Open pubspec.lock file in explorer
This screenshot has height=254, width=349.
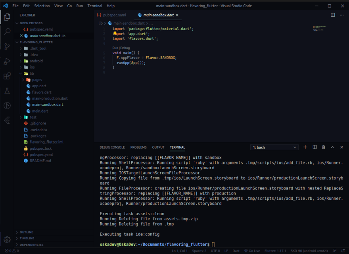tap(40, 148)
